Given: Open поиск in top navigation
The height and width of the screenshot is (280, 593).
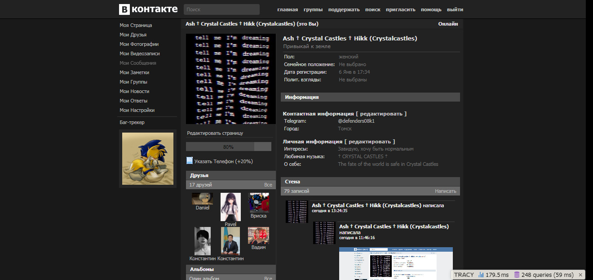Looking at the screenshot, I should click(x=373, y=9).
